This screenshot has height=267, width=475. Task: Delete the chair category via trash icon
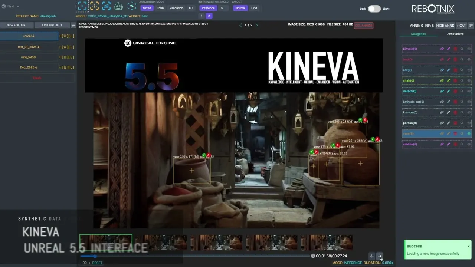pos(455,80)
